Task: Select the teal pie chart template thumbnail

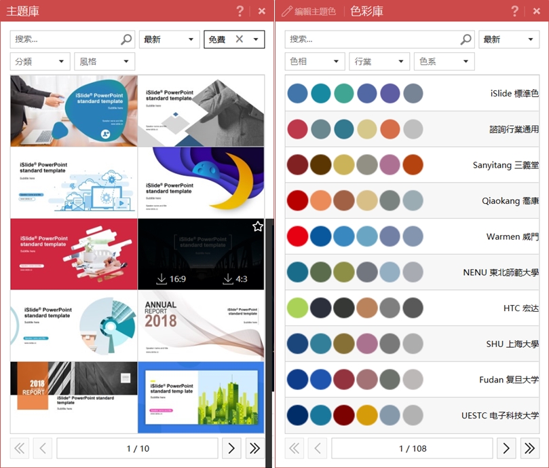Action: (x=74, y=325)
